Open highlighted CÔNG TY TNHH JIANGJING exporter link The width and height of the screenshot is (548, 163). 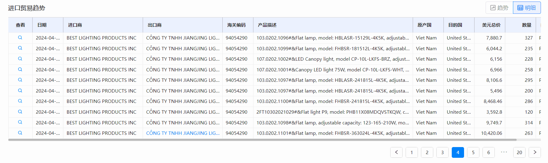tap(183, 133)
